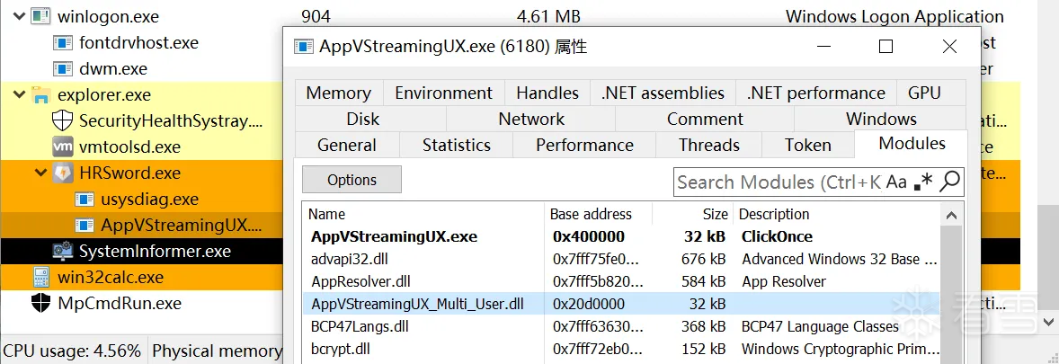This screenshot has height=364, width=1059.
Task: Collapse the HRSword.exe process subtree
Action: click(x=41, y=173)
